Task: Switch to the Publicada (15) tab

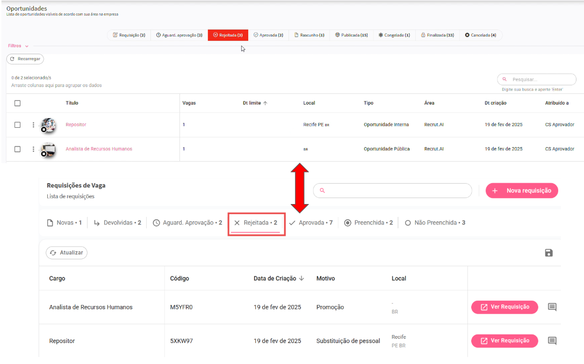Action: point(351,35)
